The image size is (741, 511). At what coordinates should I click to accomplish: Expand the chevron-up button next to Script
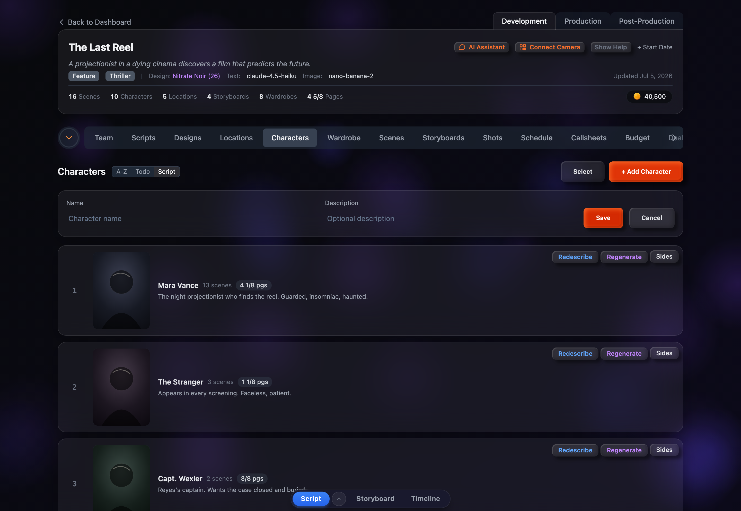pyautogui.click(x=339, y=499)
